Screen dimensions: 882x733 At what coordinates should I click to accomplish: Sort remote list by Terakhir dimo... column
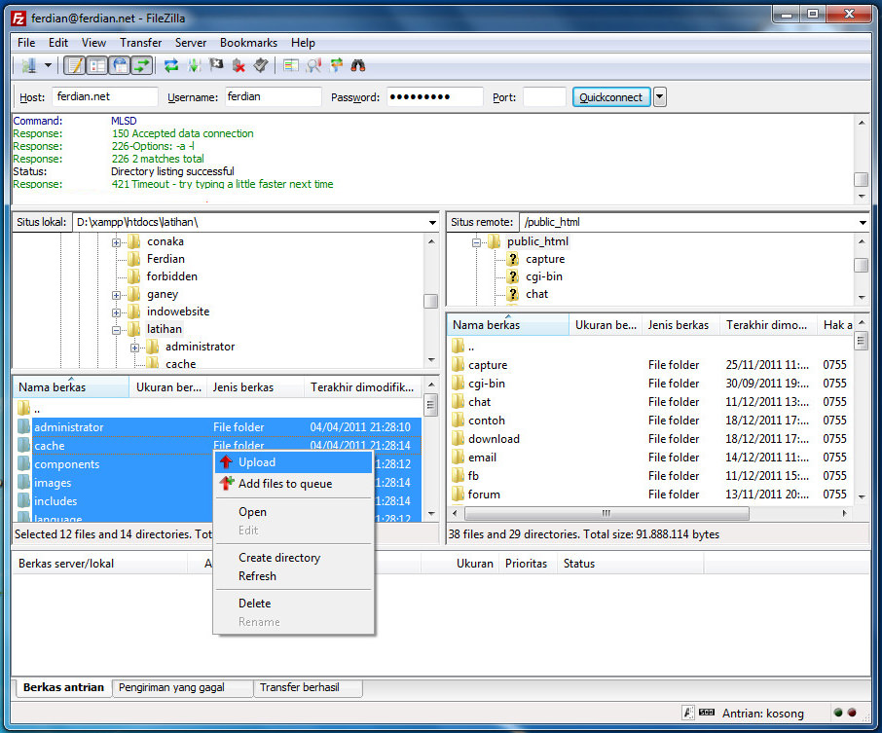click(768, 324)
